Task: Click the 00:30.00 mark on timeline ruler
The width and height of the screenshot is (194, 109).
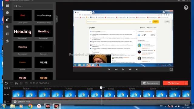Action: pyautogui.click(x=26, y=89)
